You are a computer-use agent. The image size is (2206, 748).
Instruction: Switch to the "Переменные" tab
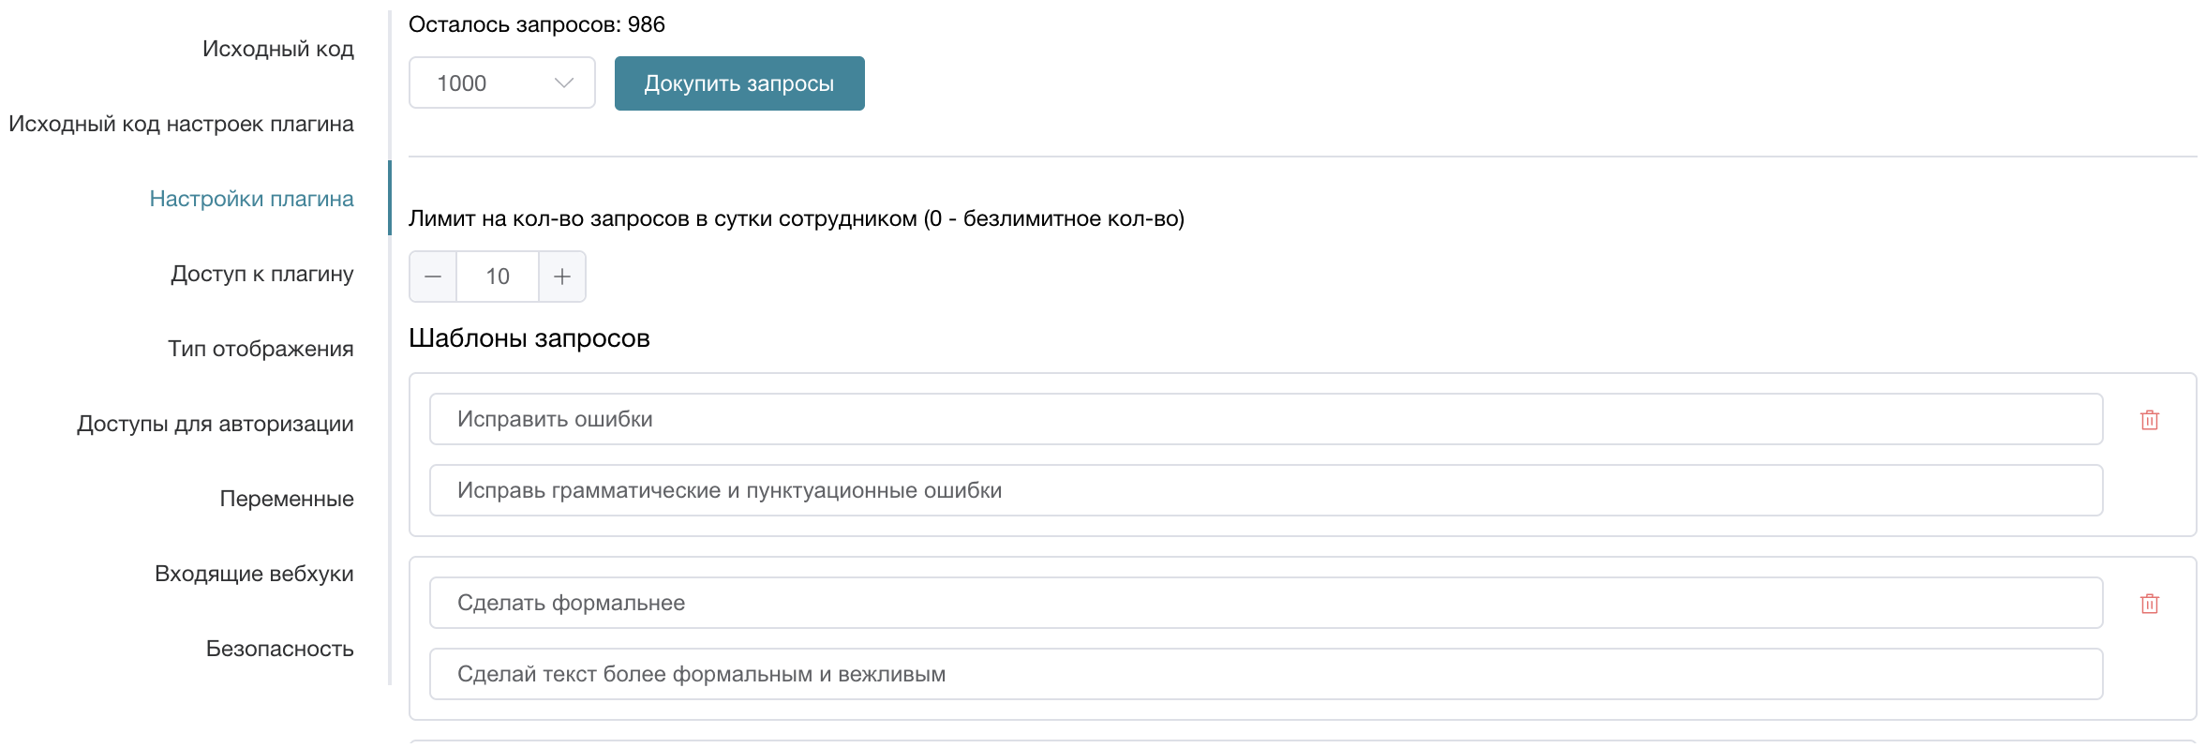point(287,499)
